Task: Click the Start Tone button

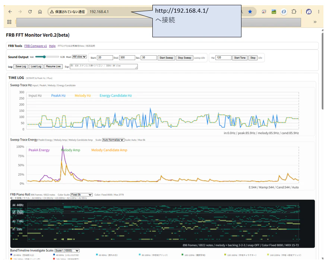Action: pos(240,58)
